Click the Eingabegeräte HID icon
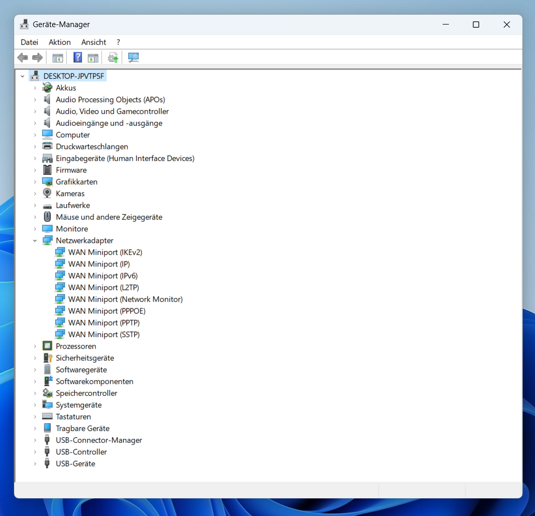Screen dimensions: 535x516 pos(47,158)
